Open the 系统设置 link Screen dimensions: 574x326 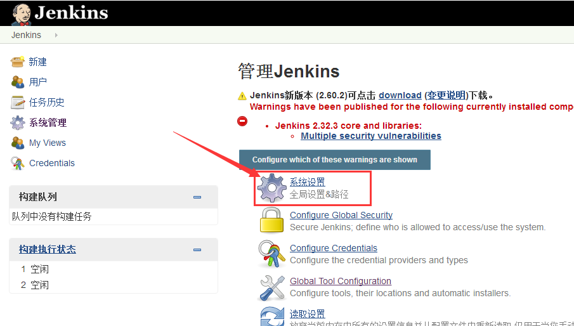click(x=308, y=182)
